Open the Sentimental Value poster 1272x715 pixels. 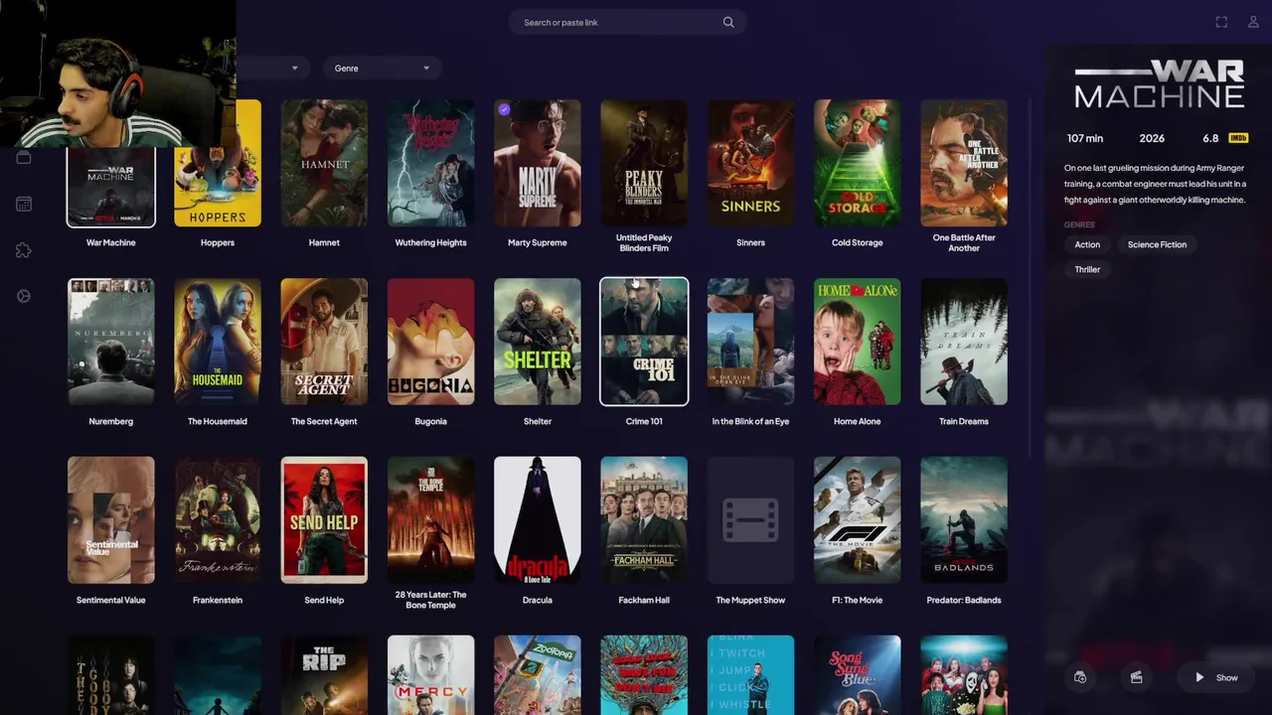pyautogui.click(x=111, y=520)
